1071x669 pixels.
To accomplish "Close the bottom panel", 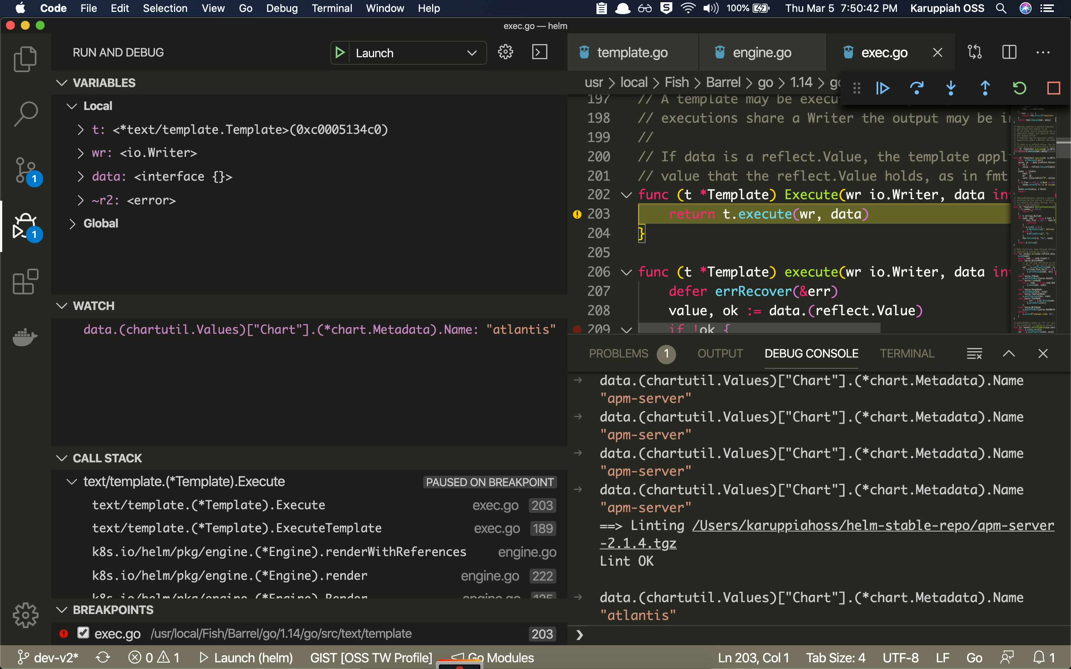I will point(1043,353).
